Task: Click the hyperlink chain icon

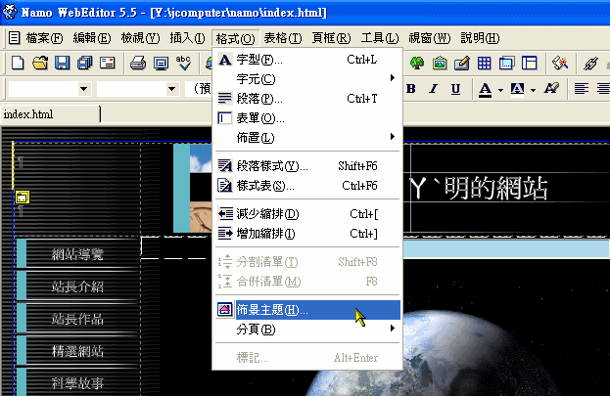Action: coord(590,64)
